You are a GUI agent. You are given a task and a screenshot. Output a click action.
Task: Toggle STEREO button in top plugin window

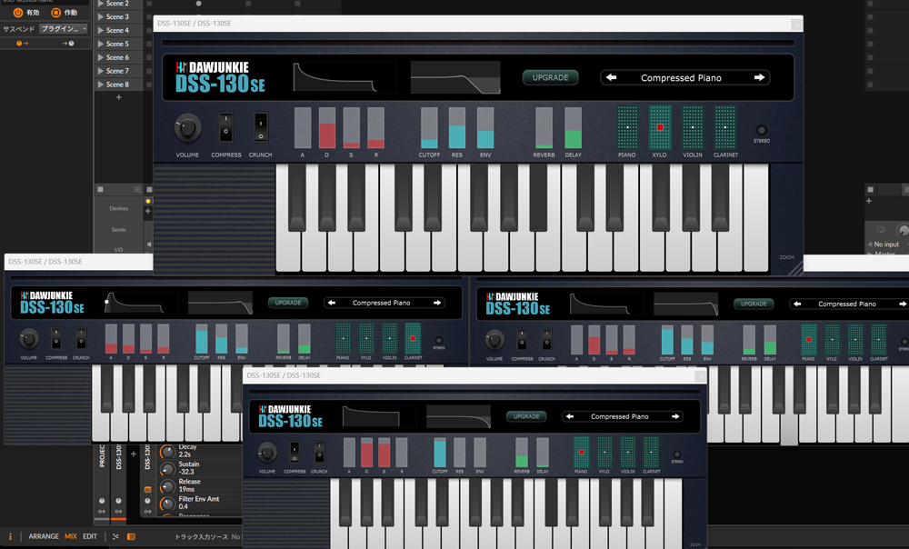click(762, 131)
